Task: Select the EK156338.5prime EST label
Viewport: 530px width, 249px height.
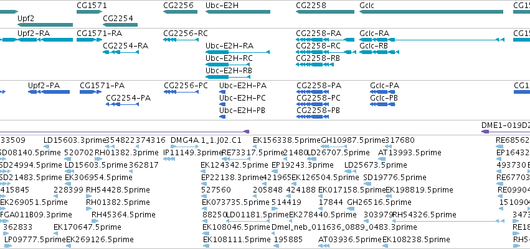Action: coord(286,140)
